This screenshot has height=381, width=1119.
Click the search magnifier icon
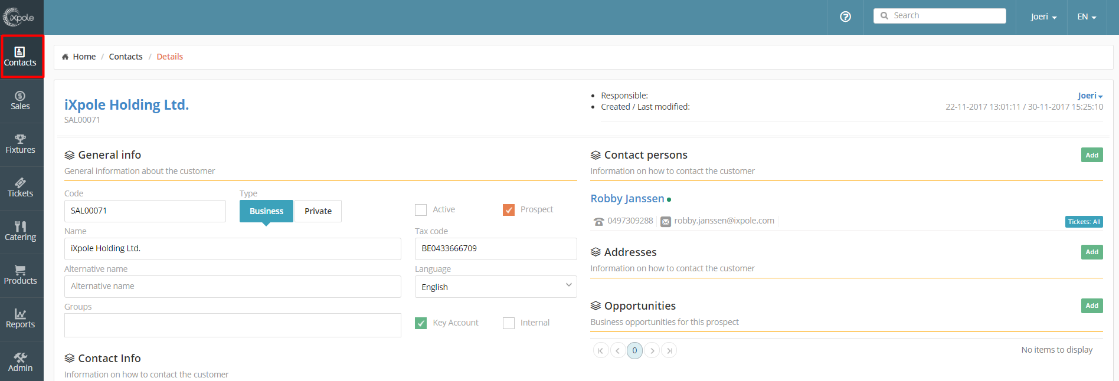884,16
